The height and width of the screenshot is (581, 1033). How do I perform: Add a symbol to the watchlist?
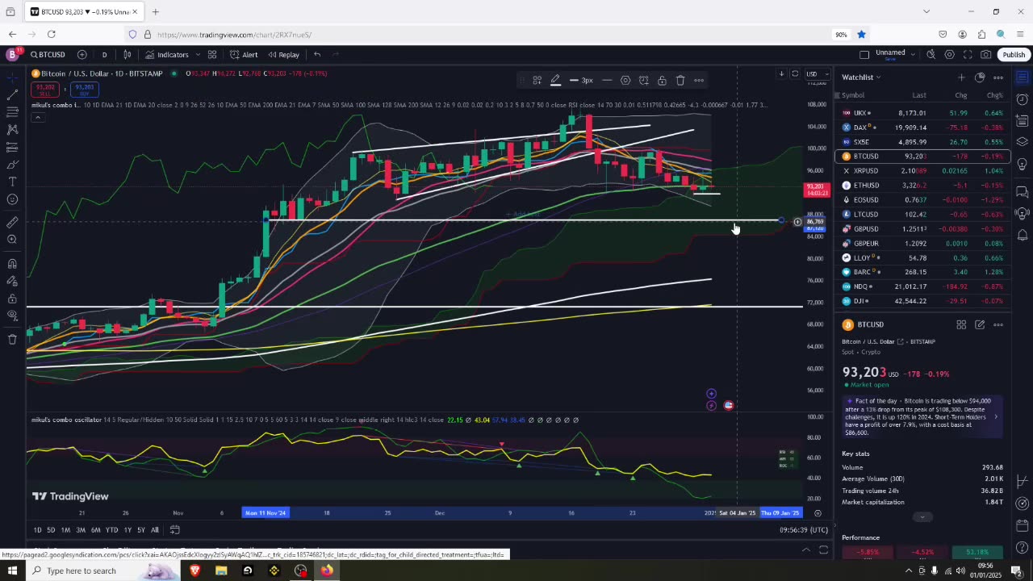tap(961, 77)
